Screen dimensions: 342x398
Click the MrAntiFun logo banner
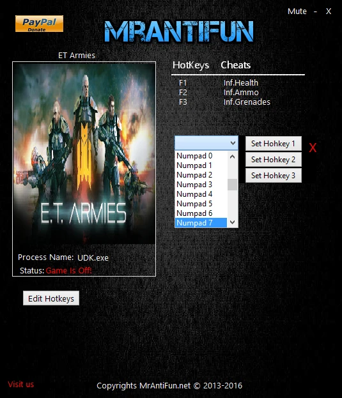179,31
